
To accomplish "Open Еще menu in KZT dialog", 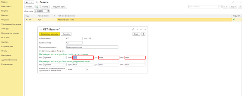I will click(x=136, y=34).
